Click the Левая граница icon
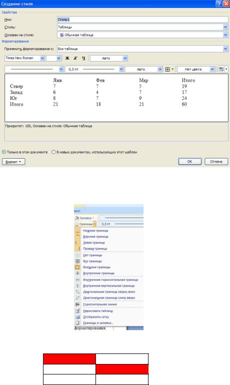Image resolution: width=230 pixels, height=385 pixels. [77, 243]
